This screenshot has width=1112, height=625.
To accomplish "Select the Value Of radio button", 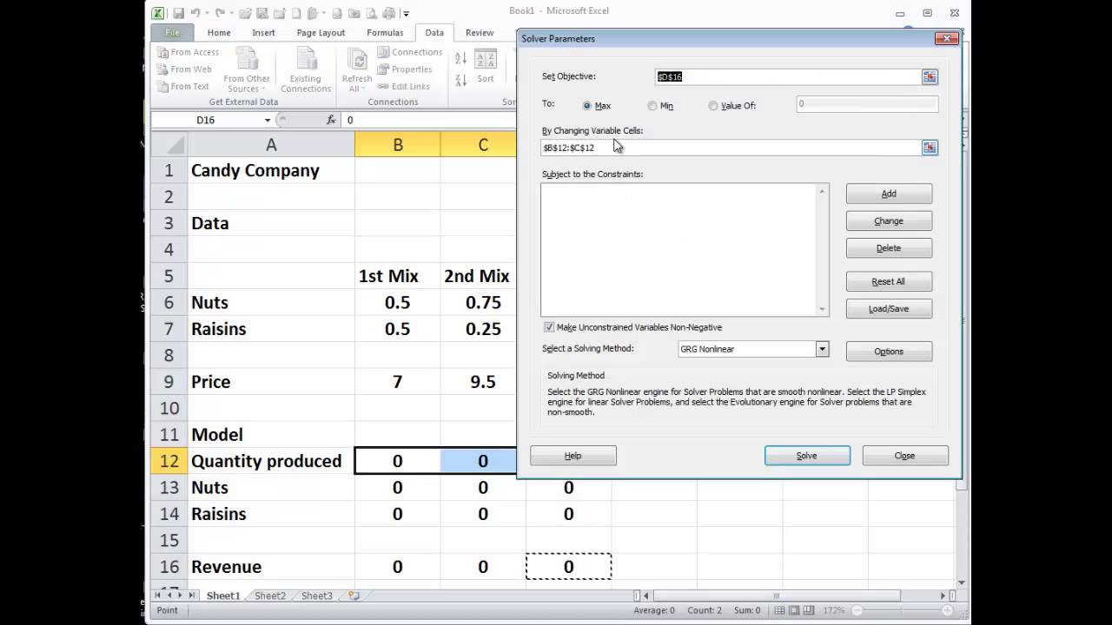I will (x=713, y=106).
